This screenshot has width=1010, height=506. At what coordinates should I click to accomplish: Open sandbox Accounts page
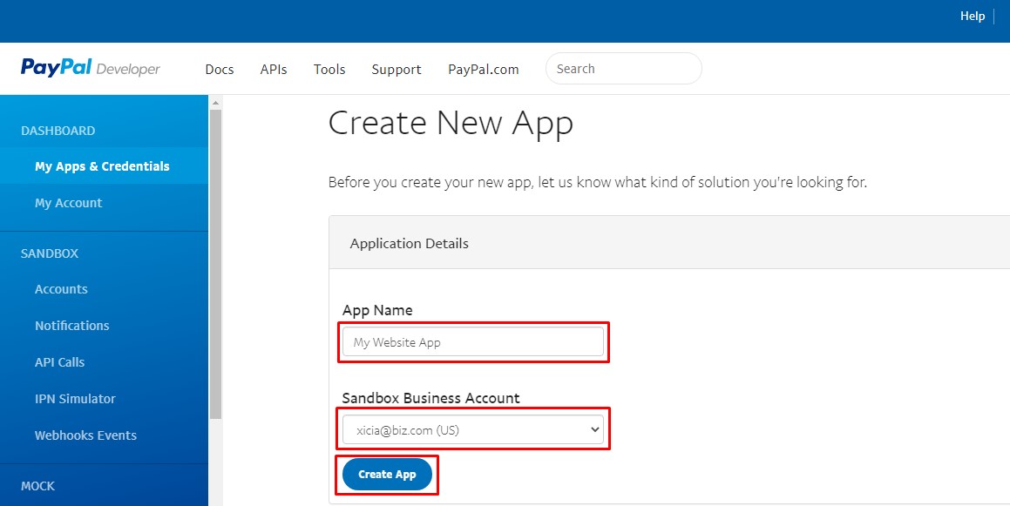[61, 289]
